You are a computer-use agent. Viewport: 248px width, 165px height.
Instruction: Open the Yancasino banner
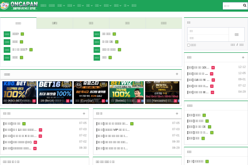point(162,92)
